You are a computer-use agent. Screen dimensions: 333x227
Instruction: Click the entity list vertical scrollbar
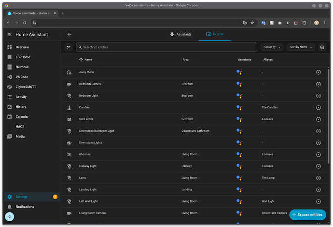pyautogui.click(x=329, y=115)
